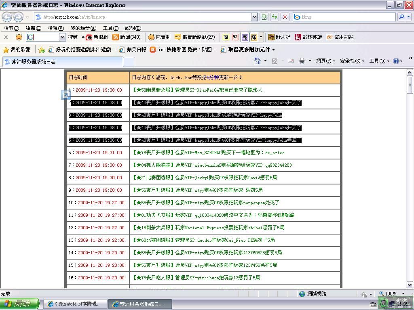This screenshot has width=414, height=310.
Task: Click the Windows 開始 Start button
Action: (19, 304)
